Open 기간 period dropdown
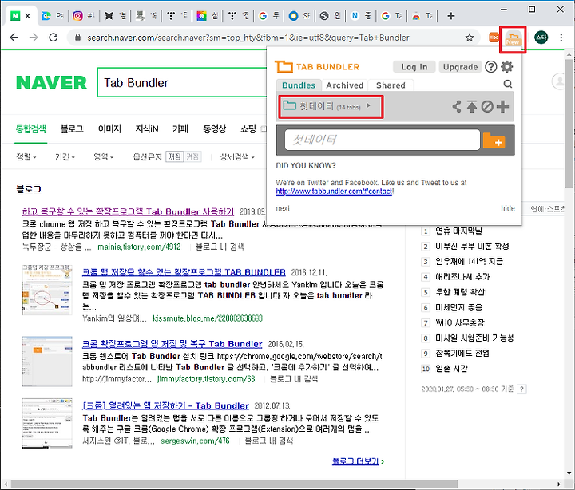The width and height of the screenshot is (575, 490). (65, 157)
